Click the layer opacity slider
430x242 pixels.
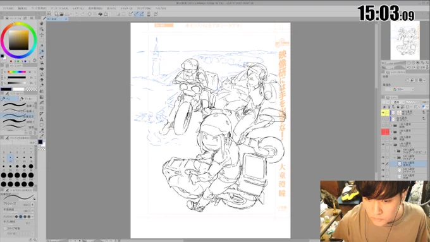(414, 102)
